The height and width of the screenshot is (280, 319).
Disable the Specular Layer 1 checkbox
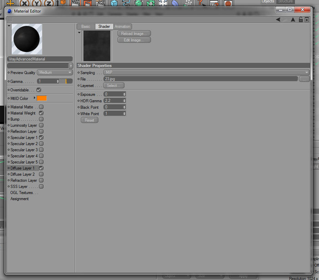(x=41, y=137)
